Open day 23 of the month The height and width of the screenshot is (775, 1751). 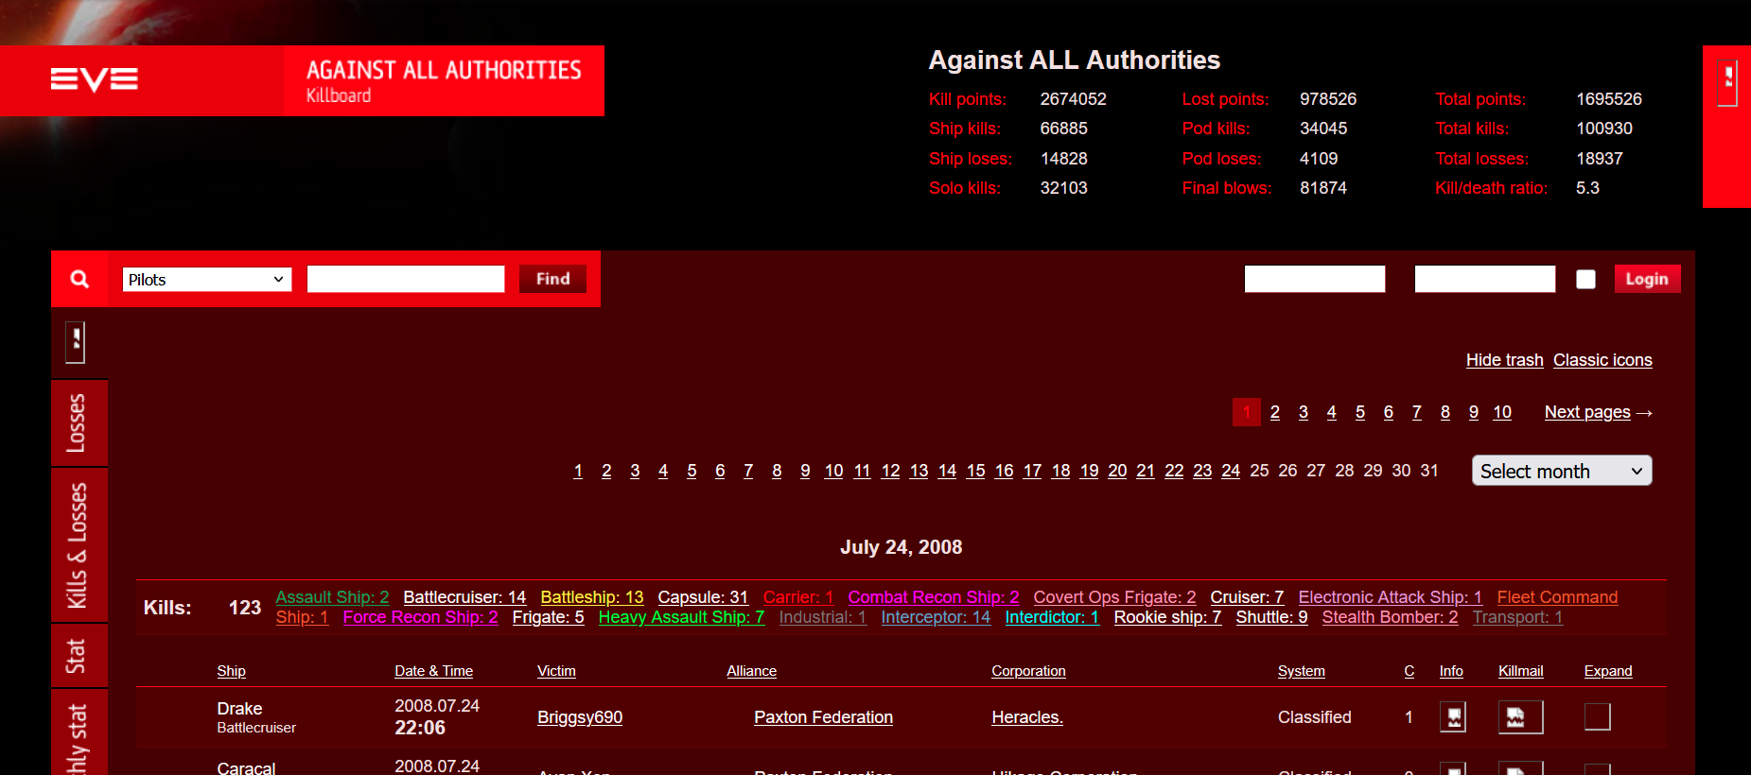pyautogui.click(x=1202, y=471)
